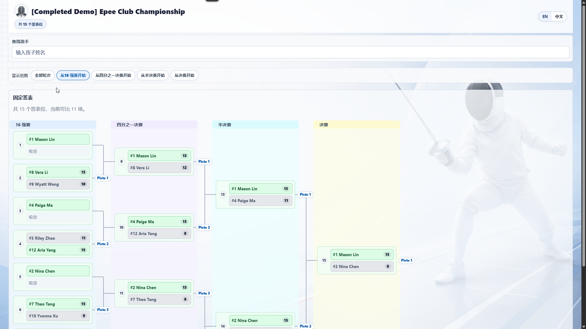Image resolution: width=586 pixels, height=329 pixels.
Task: Click the 轮空 bye slot in match 5
Action: 58,283
